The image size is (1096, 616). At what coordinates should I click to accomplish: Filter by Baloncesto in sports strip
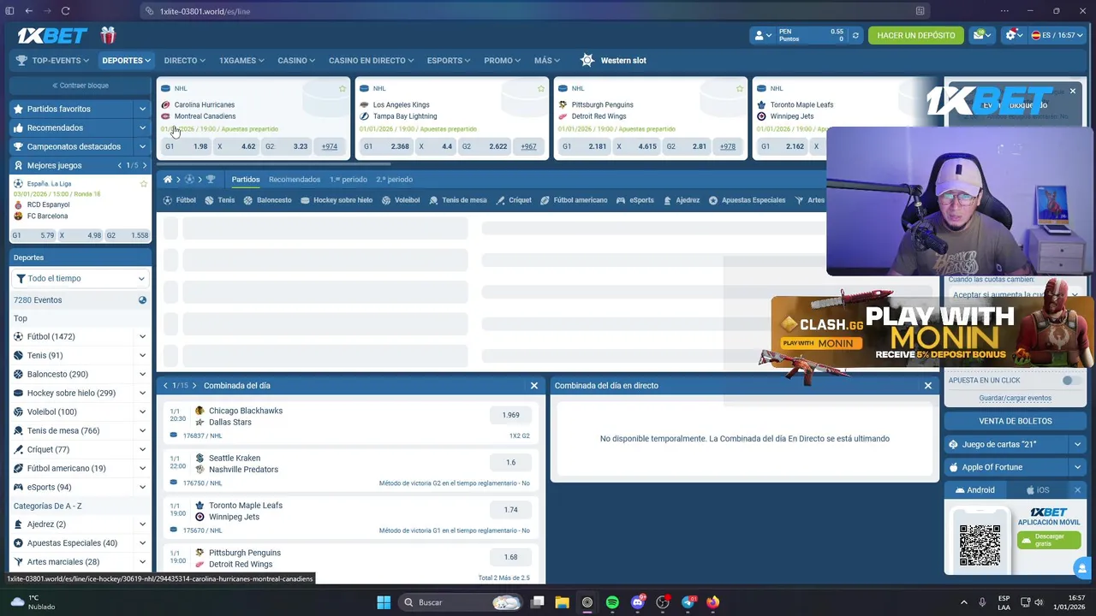pyautogui.click(x=268, y=200)
